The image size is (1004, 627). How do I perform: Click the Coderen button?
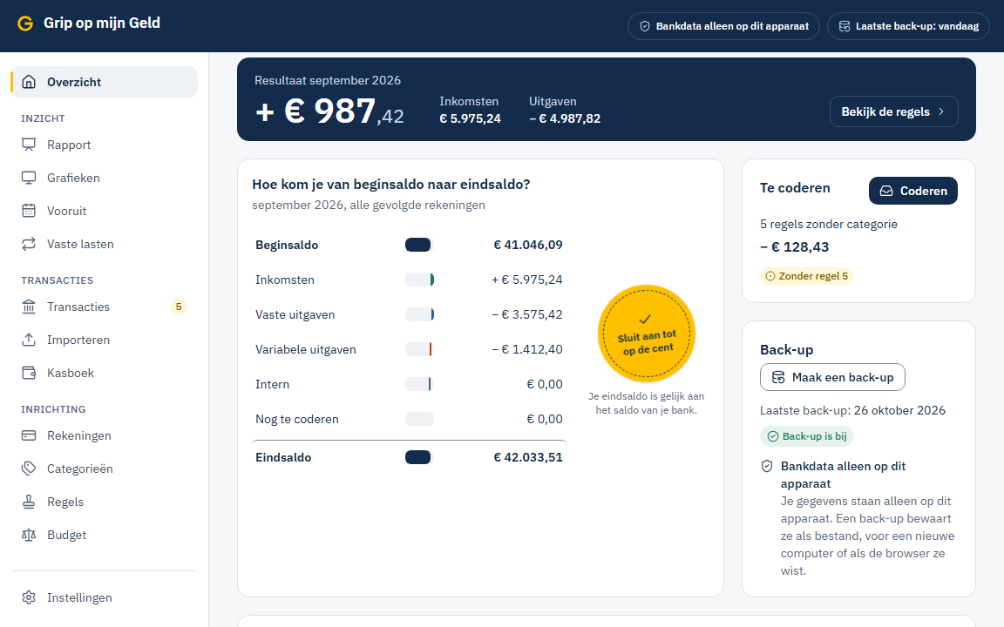click(913, 191)
